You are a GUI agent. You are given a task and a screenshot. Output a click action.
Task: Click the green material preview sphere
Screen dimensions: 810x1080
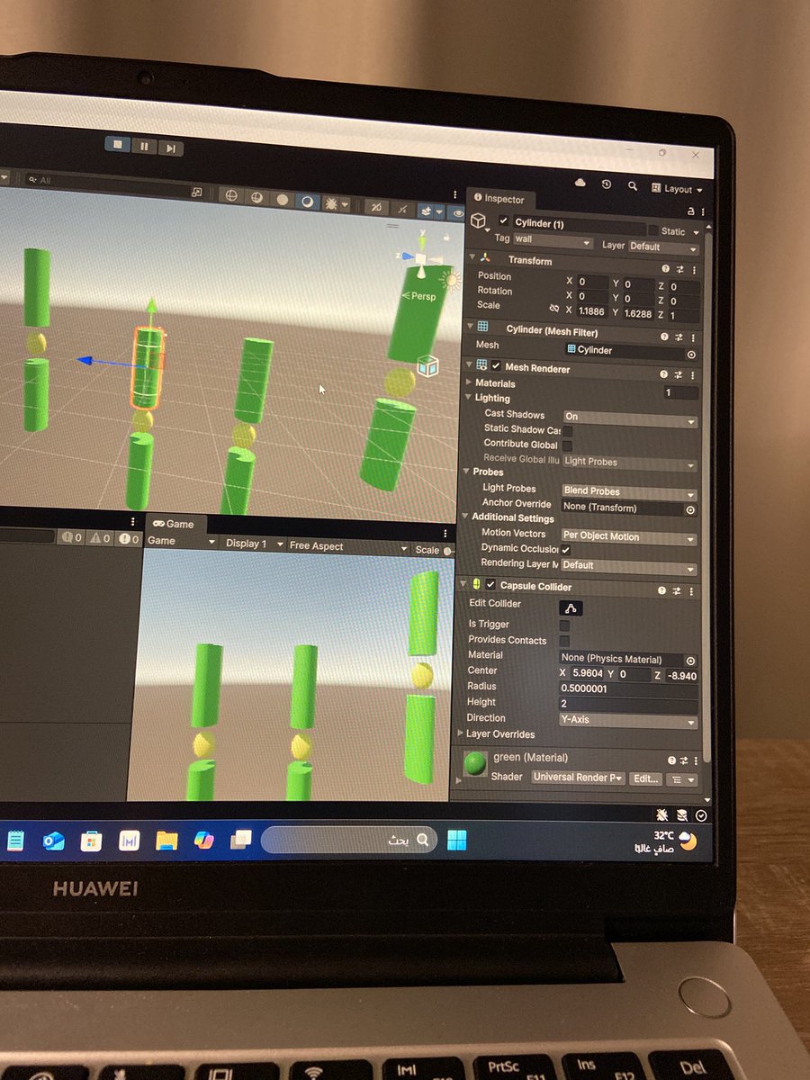click(x=474, y=765)
